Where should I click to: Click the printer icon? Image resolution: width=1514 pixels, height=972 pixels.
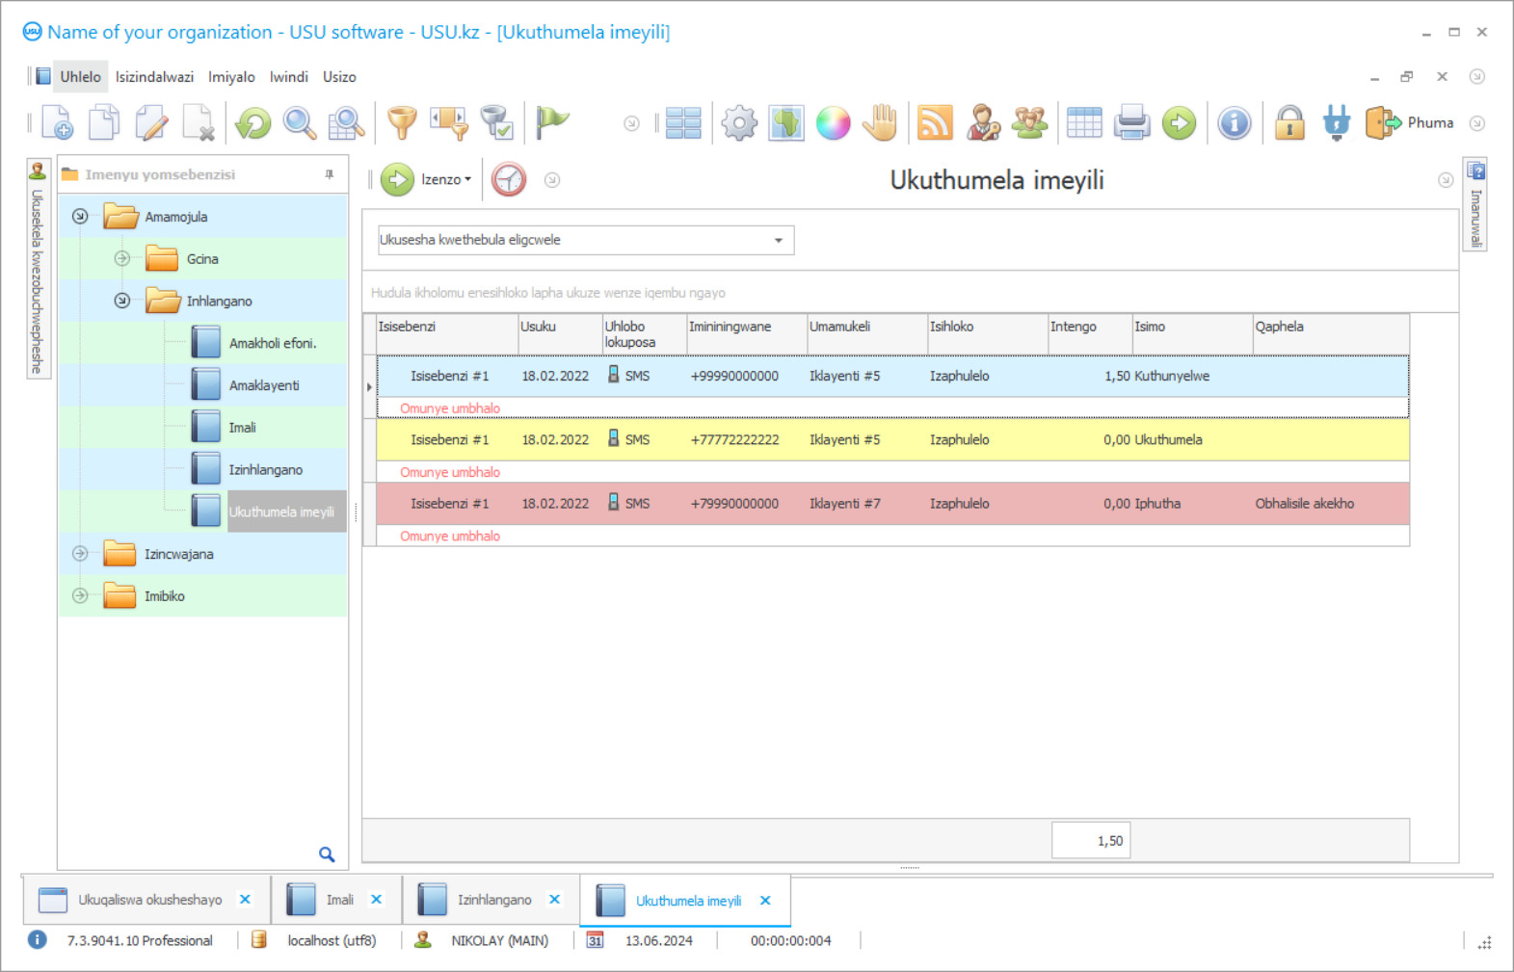point(1131,123)
